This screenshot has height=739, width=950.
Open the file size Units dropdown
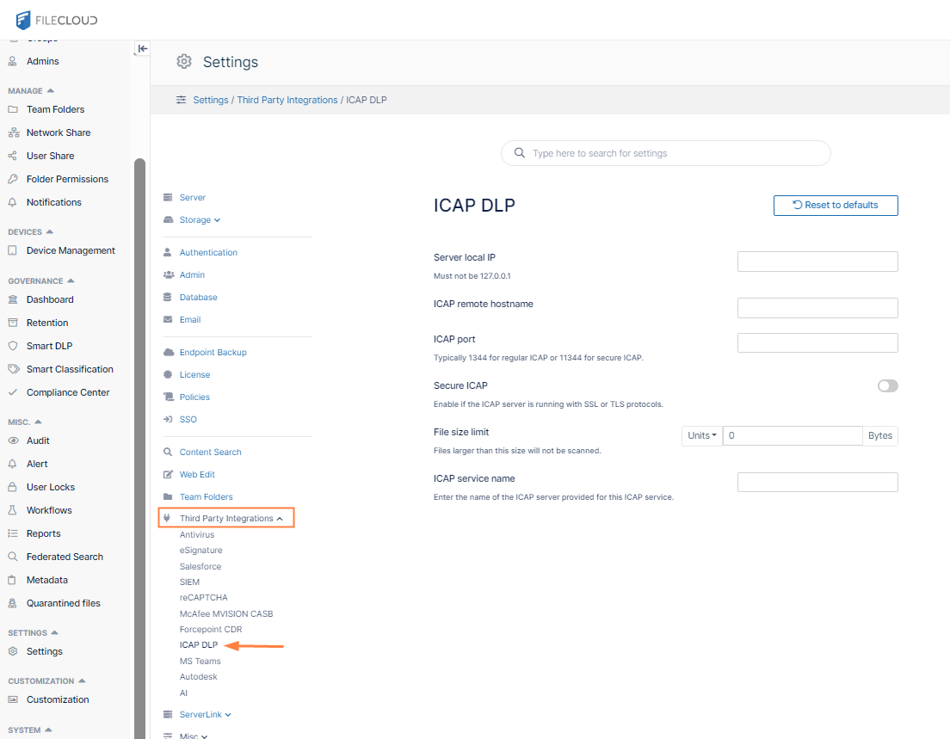(702, 436)
